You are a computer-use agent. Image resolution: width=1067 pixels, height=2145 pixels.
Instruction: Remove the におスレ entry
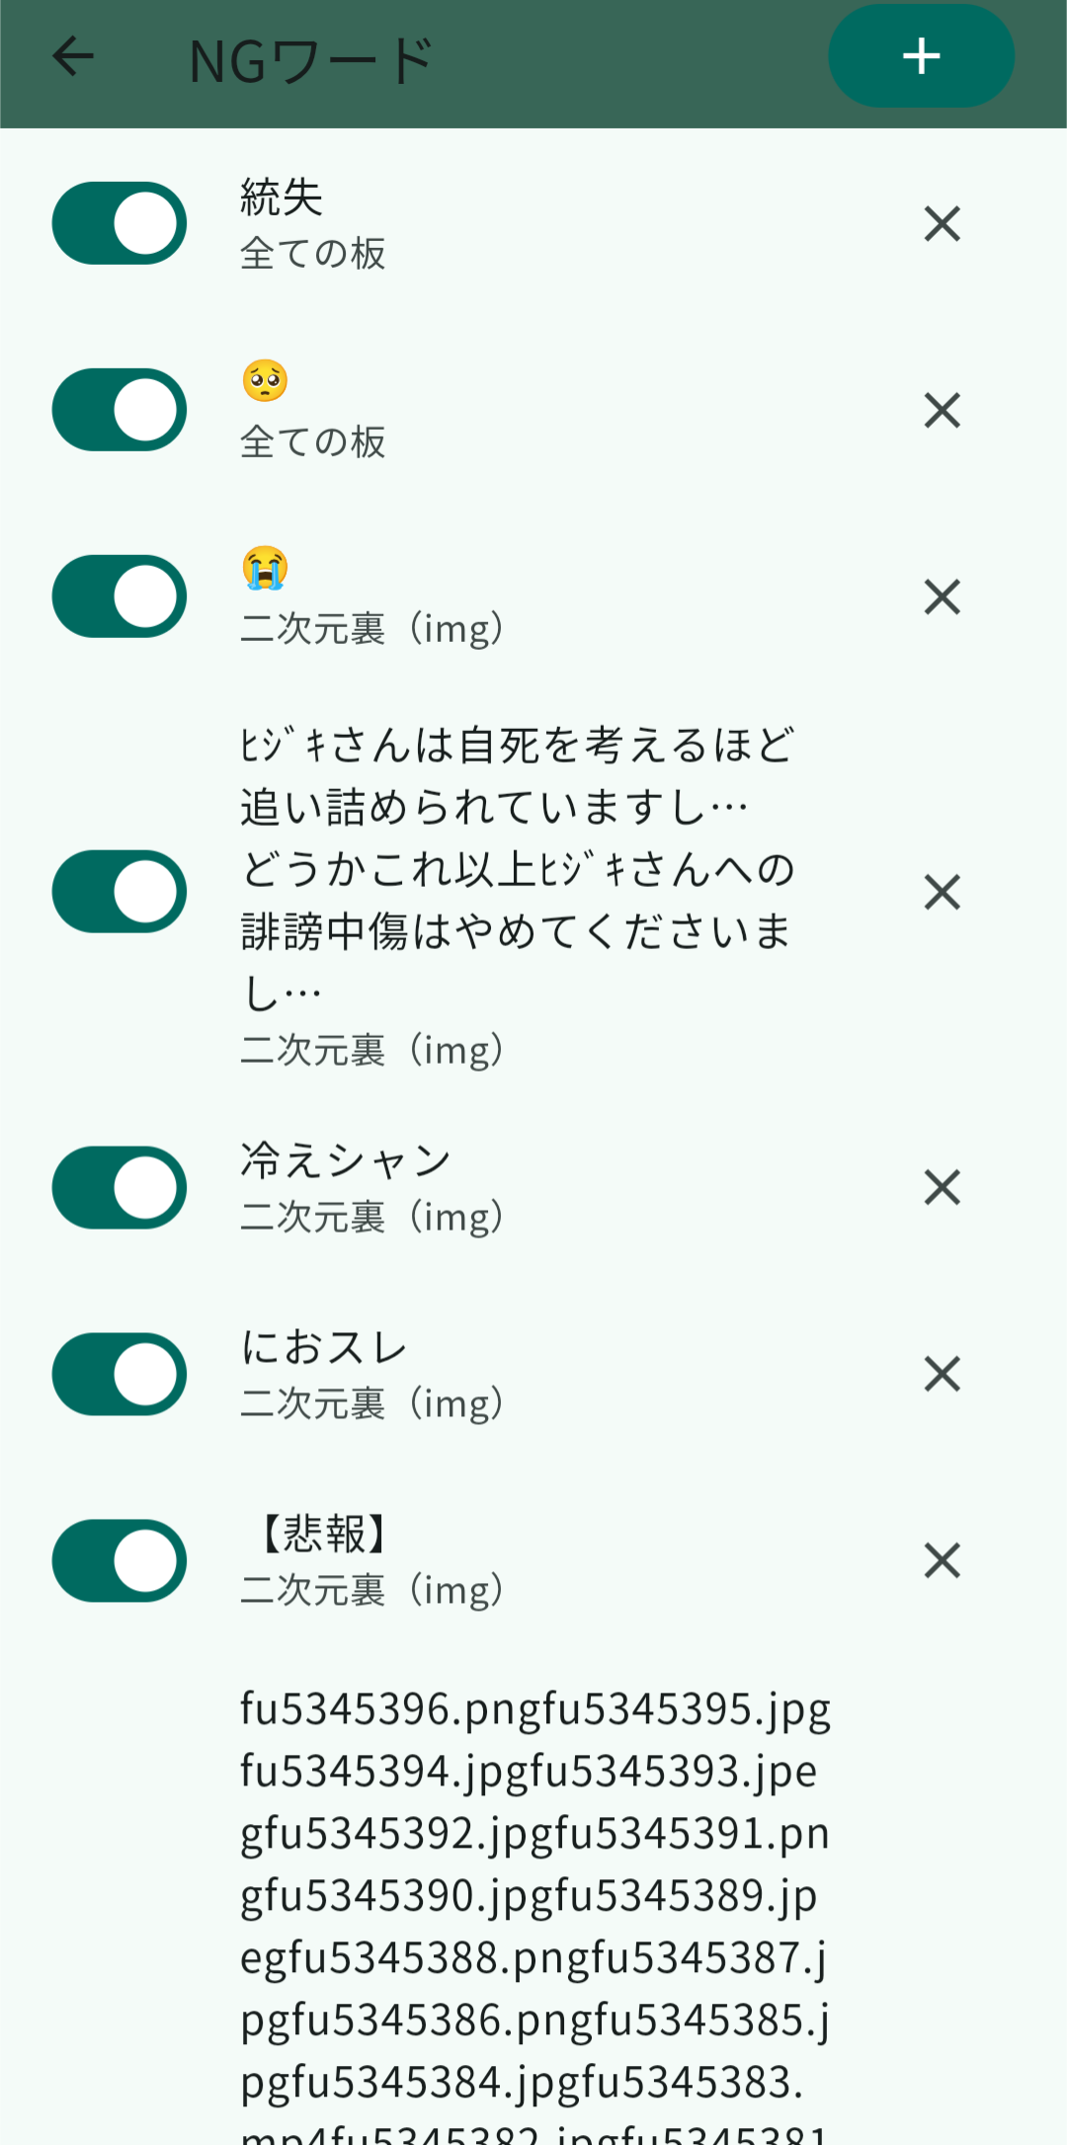[942, 1375]
